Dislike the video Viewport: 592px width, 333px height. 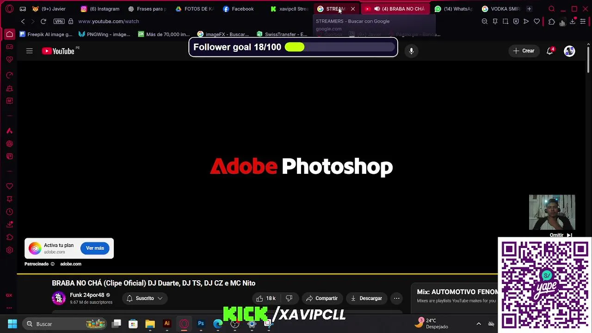pos(289,298)
